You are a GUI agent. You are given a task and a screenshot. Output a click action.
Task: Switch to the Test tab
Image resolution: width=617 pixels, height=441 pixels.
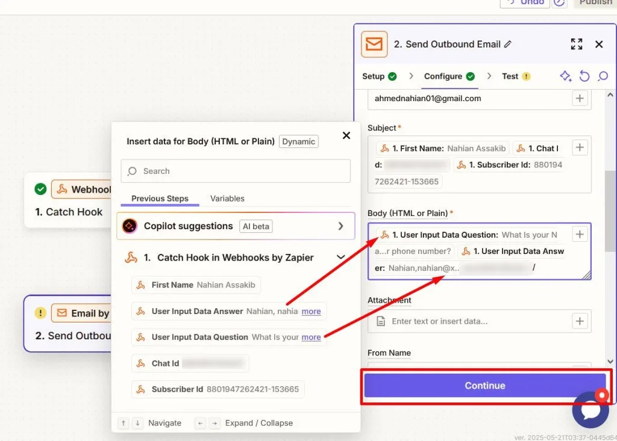(x=516, y=76)
